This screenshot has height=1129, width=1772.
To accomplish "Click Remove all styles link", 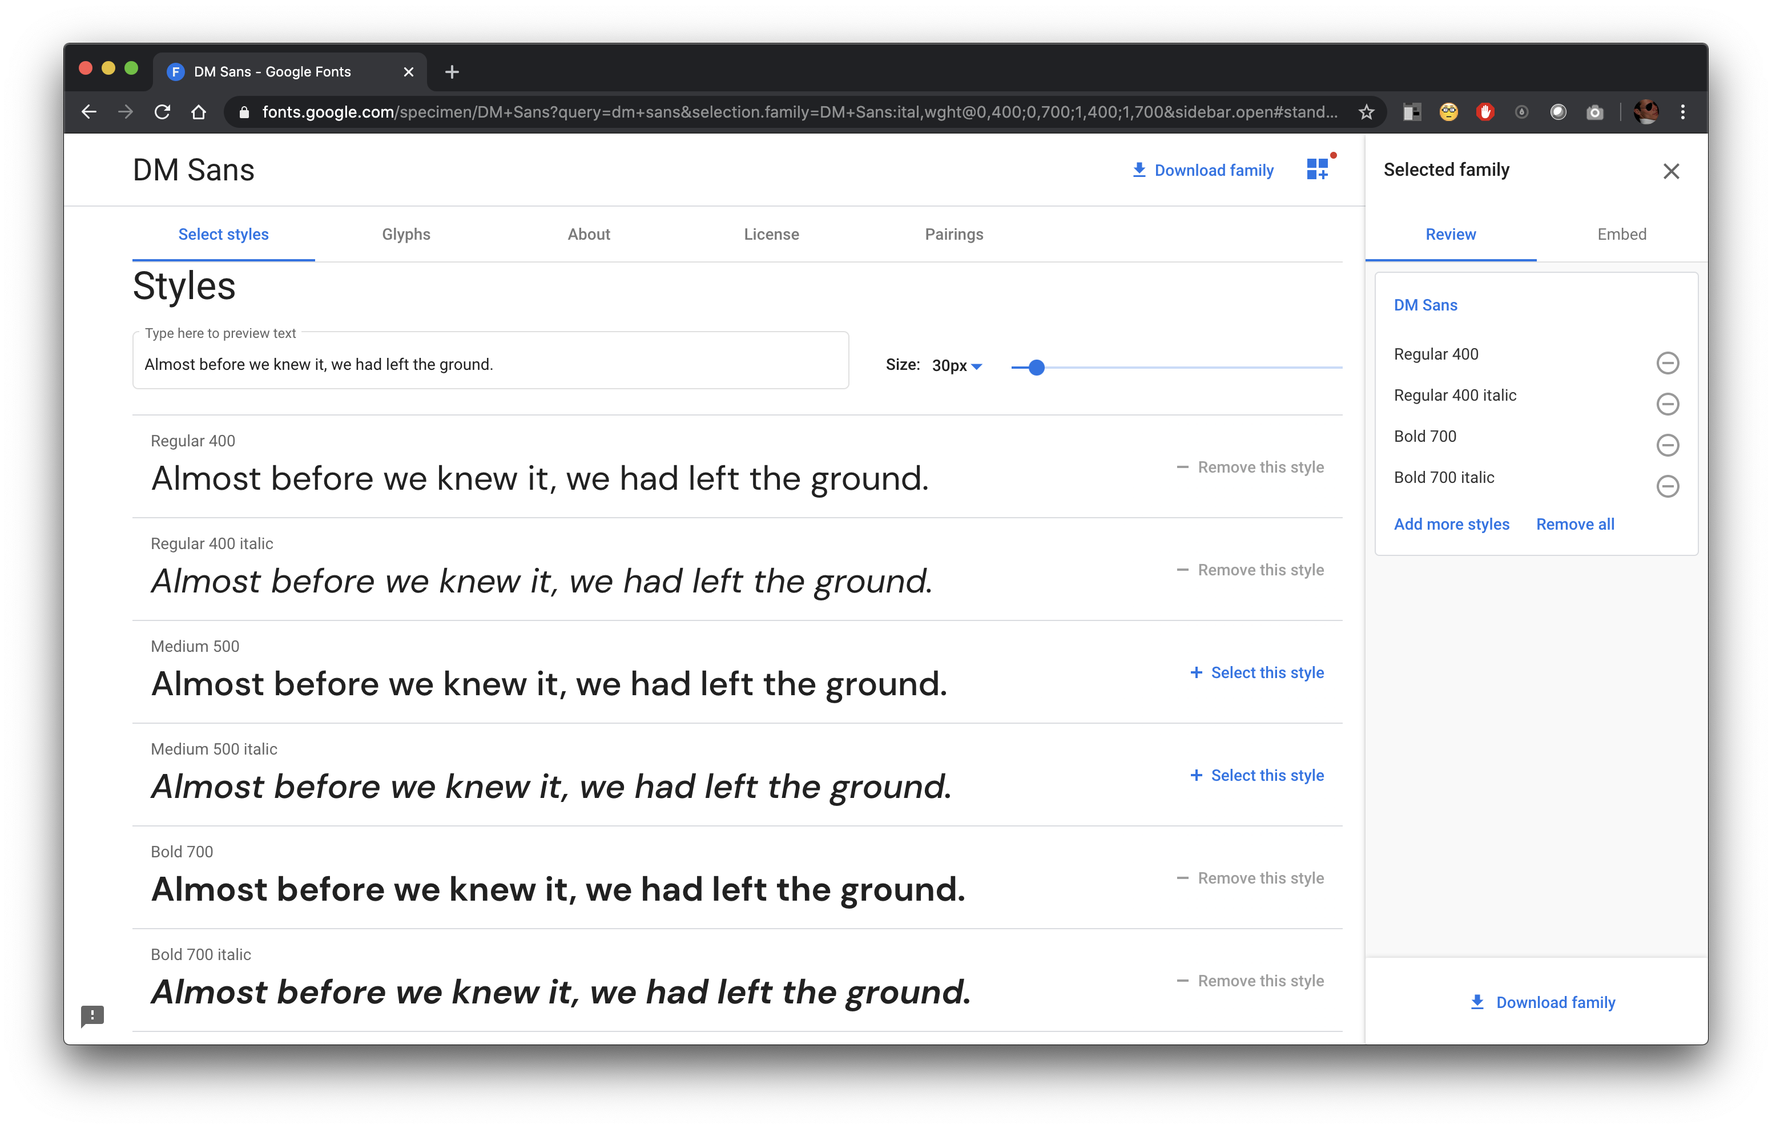I will point(1573,525).
